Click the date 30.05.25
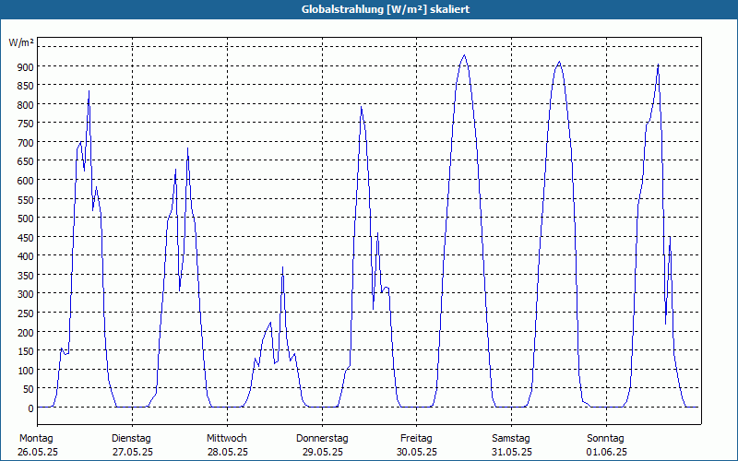This screenshot has width=738, height=461. pos(417,452)
